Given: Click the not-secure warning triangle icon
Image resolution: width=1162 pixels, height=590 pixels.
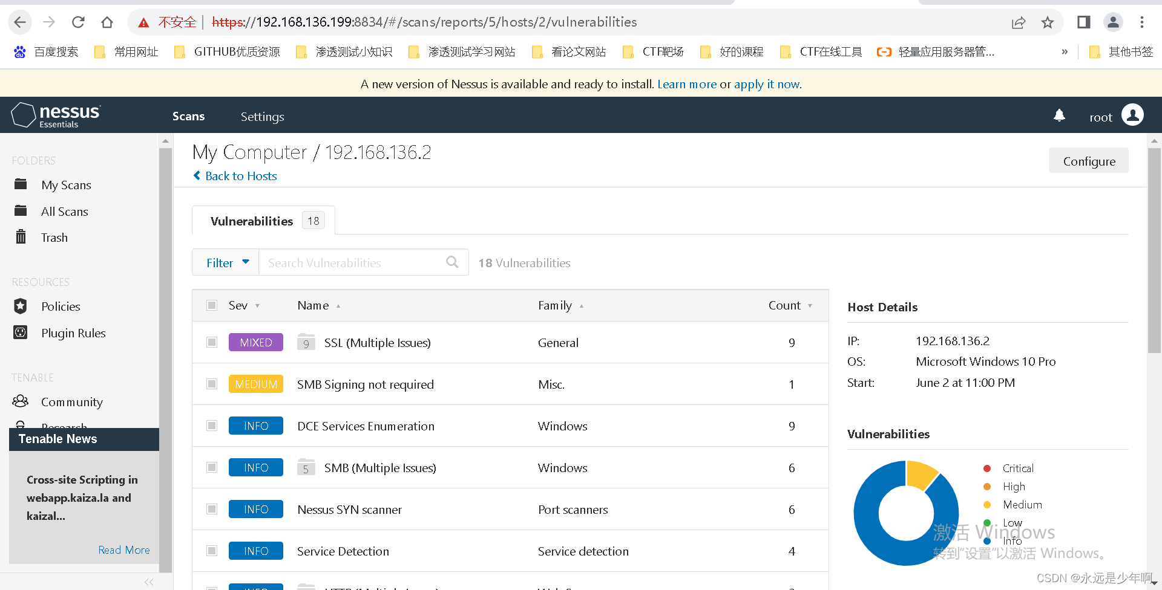Looking at the screenshot, I should pyautogui.click(x=143, y=23).
